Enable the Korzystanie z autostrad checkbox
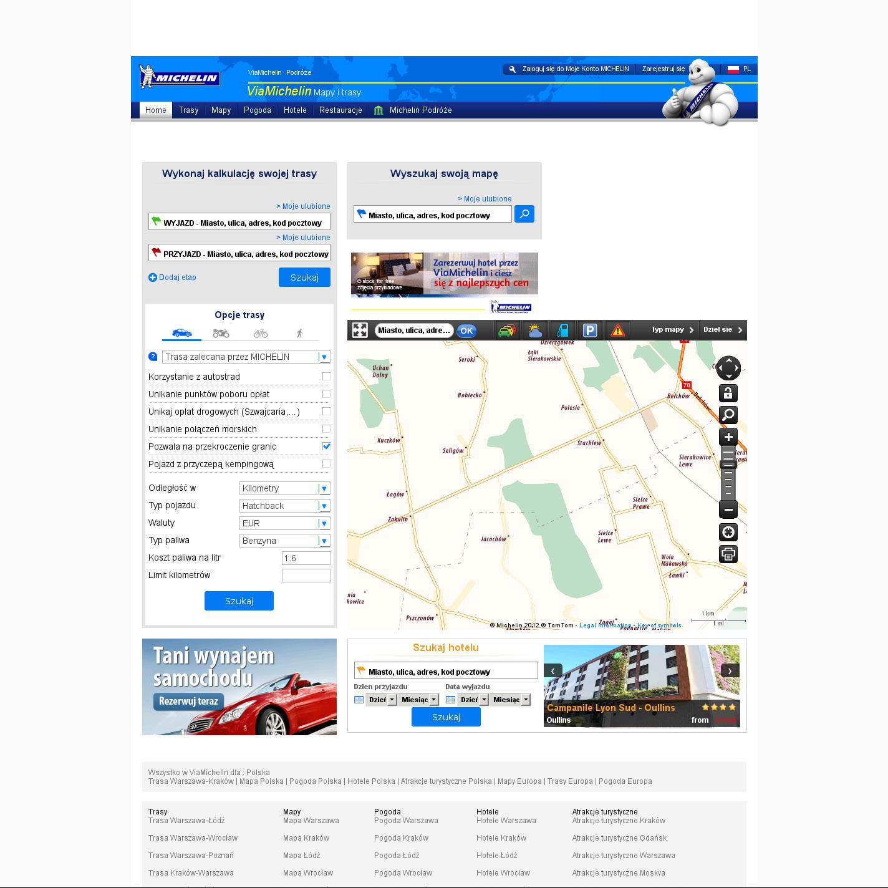Image resolution: width=888 pixels, height=888 pixels. pos(326,377)
